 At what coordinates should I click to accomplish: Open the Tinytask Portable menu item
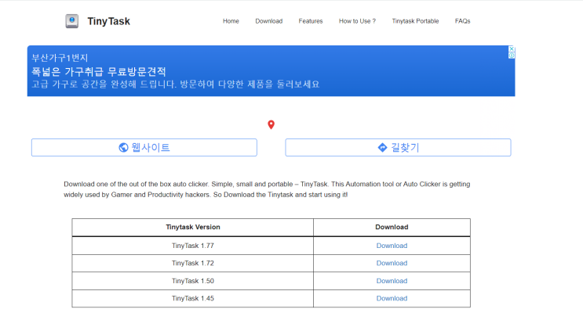coord(415,21)
